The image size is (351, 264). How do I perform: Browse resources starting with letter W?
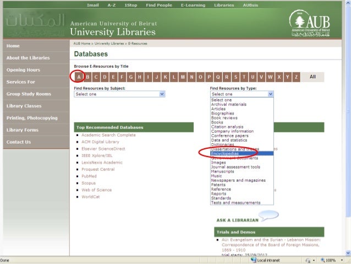tap(270, 77)
